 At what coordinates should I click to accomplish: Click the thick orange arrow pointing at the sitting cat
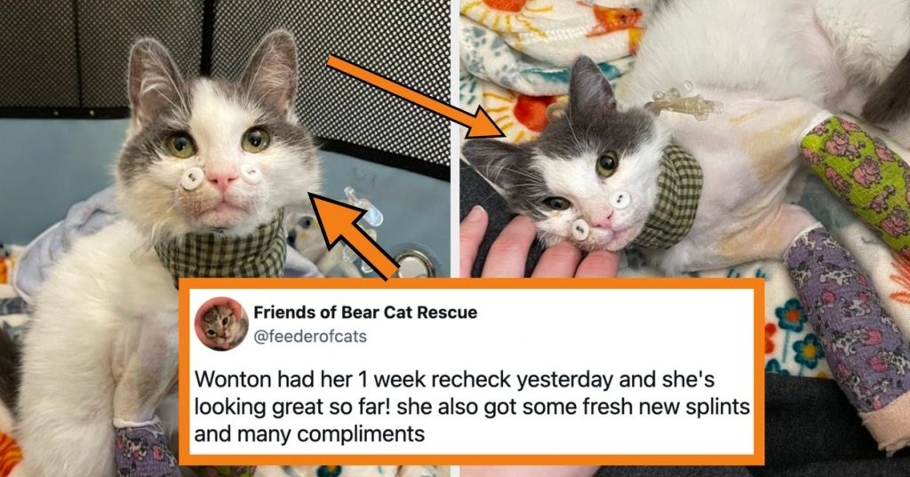(353, 235)
